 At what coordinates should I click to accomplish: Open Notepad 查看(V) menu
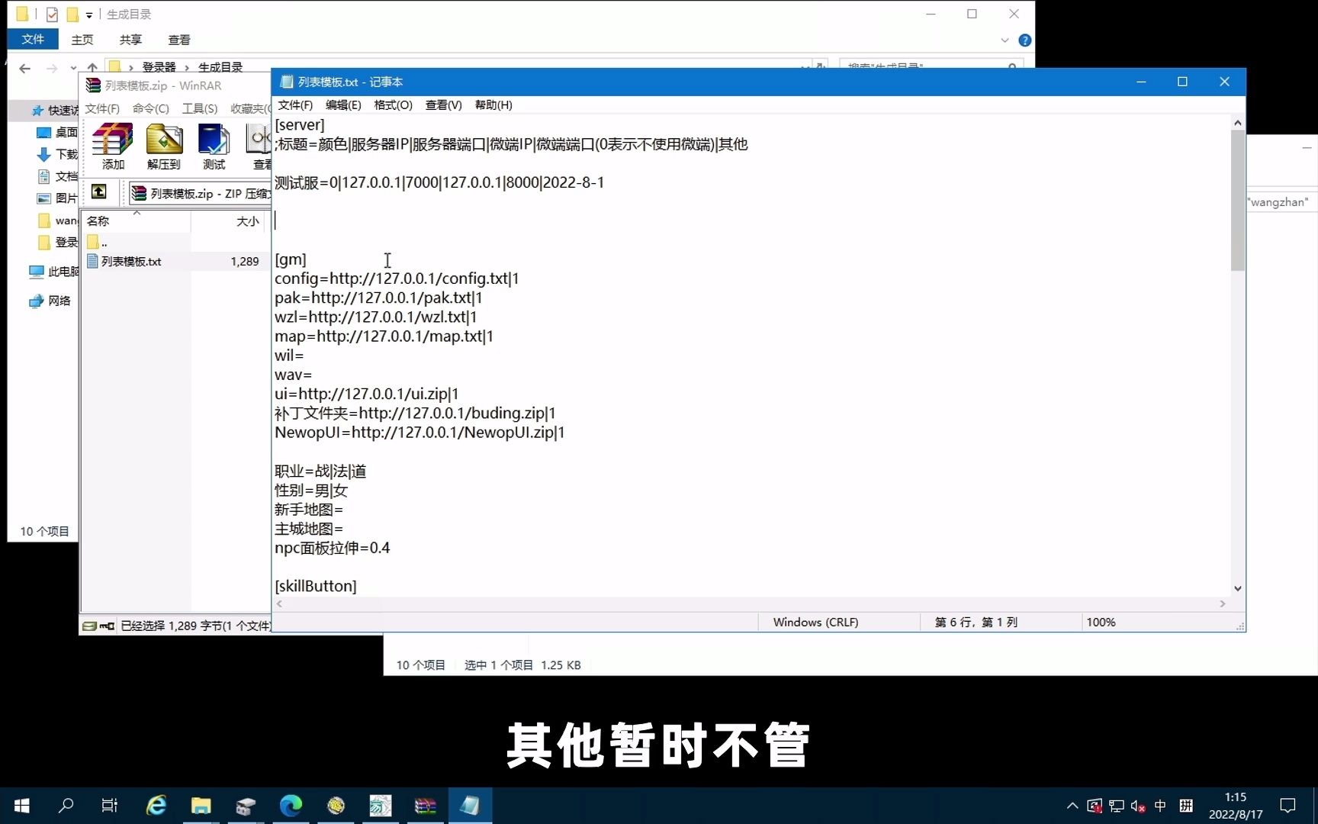[x=443, y=105]
